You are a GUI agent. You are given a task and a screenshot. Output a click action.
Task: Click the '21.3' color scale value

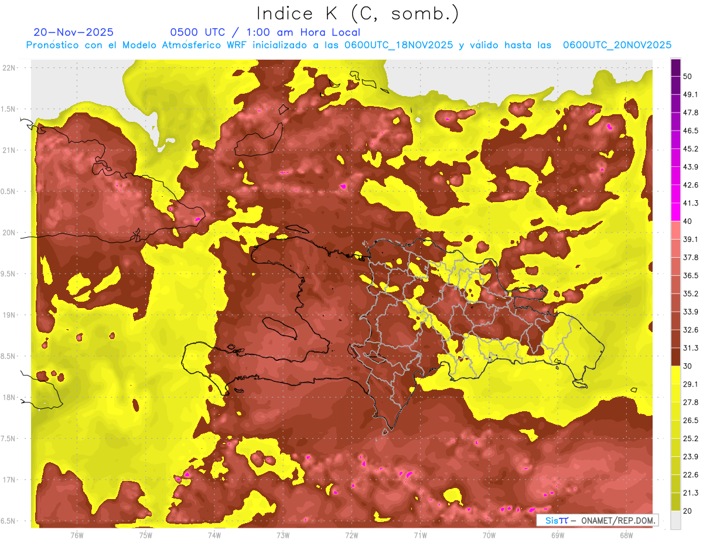[x=691, y=493]
